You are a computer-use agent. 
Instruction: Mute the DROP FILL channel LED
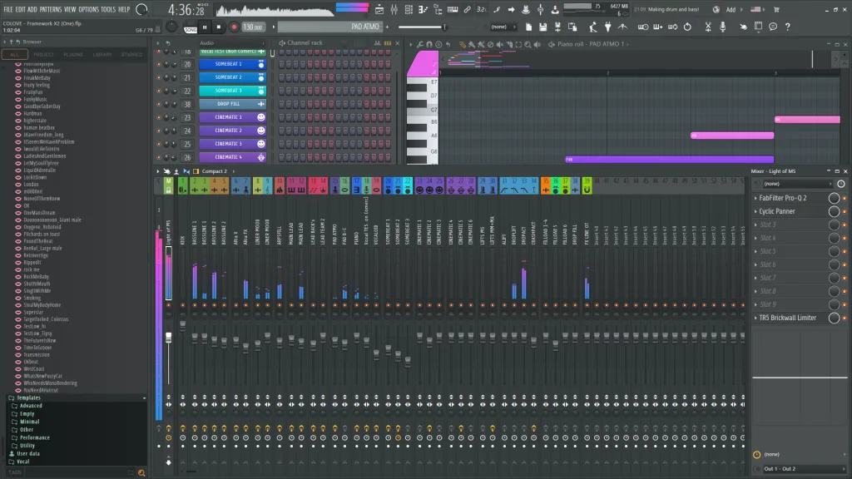click(x=159, y=104)
